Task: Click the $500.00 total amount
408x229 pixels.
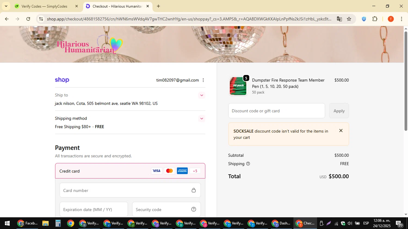Action: pyautogui.click(x=339, y=176)
